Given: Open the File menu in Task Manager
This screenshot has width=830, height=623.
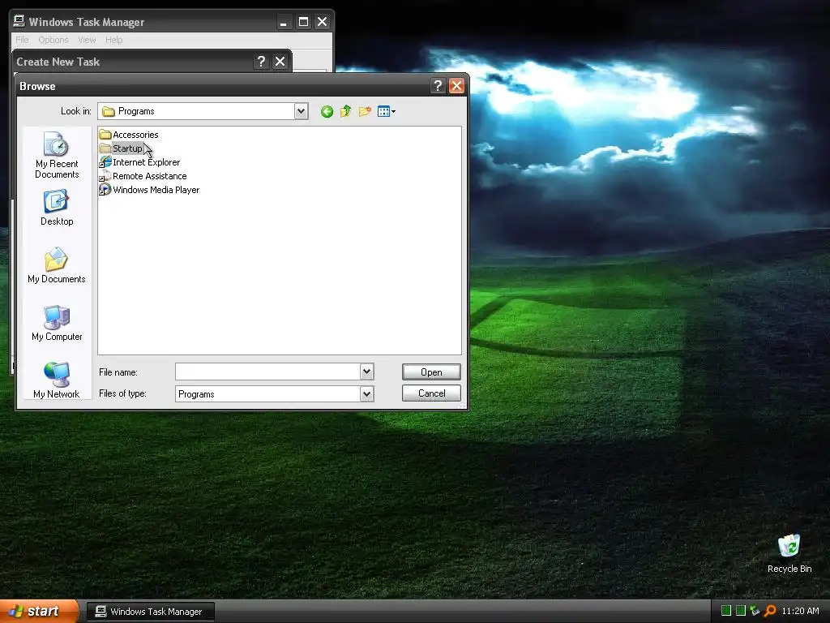Looking at the screenshot, I should [x=22, y=40].
